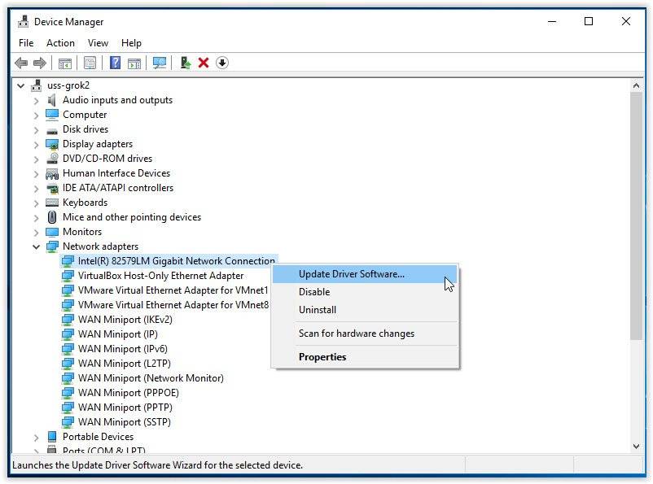Click the Update driver software toolbar icon
Image resolution: width=653 pixels, height=484 pixels.
tap(186, 63)
